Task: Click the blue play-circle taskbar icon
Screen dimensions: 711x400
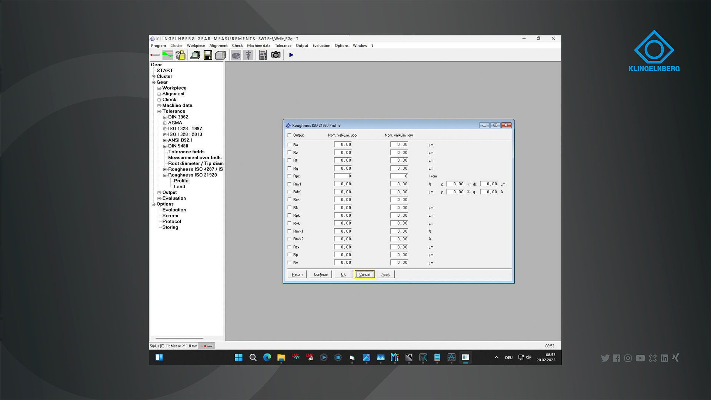Action: tap(324, 357)
